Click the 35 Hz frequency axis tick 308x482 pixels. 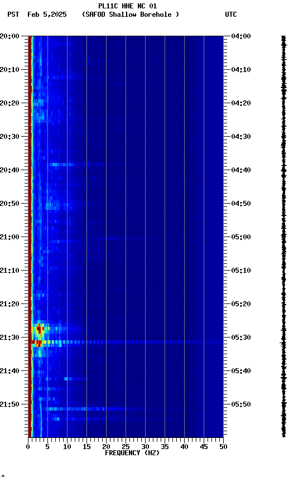click(x=165, y=447)
